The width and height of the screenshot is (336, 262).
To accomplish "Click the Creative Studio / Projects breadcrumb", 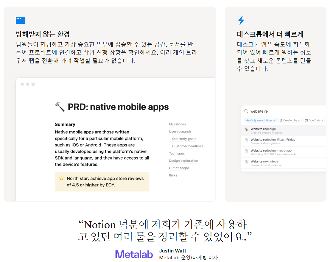I will [266, 133].
